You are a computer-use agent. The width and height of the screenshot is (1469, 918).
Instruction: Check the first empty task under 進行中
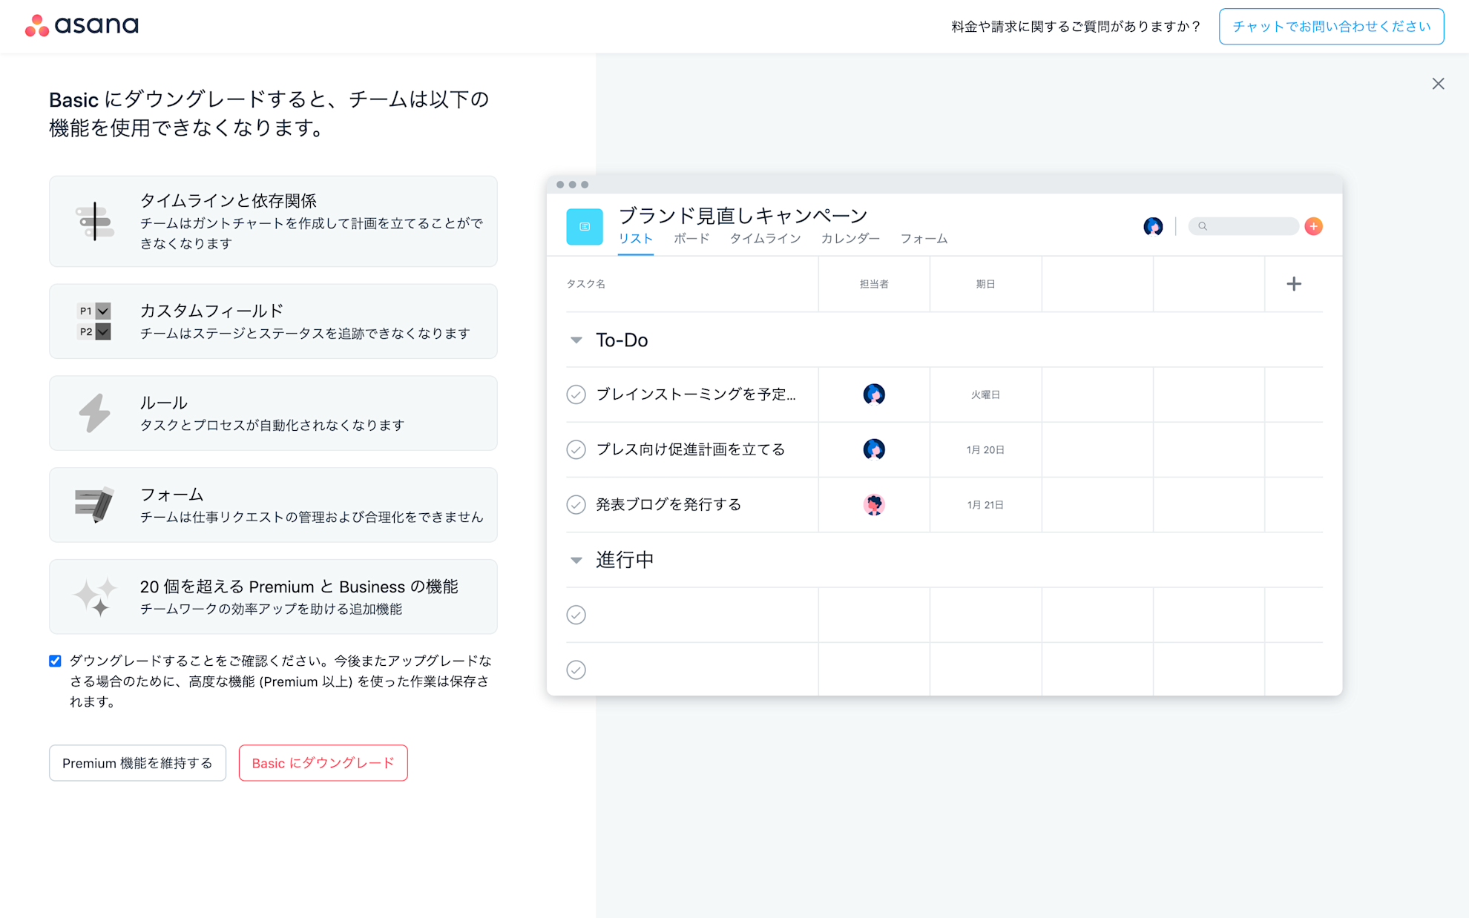[x=576, y=615]
